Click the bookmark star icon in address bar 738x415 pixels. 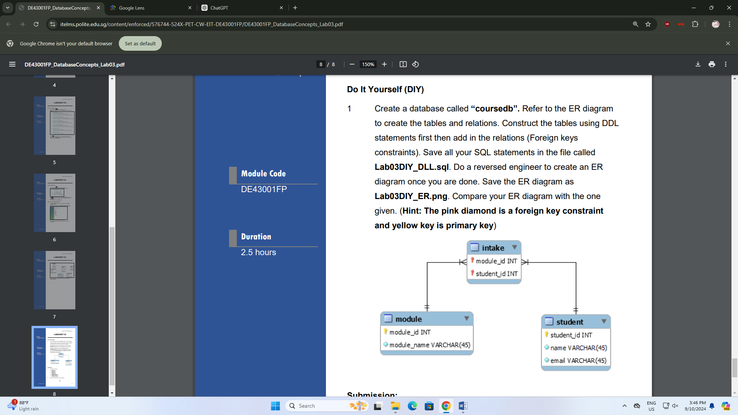(648, 24)
